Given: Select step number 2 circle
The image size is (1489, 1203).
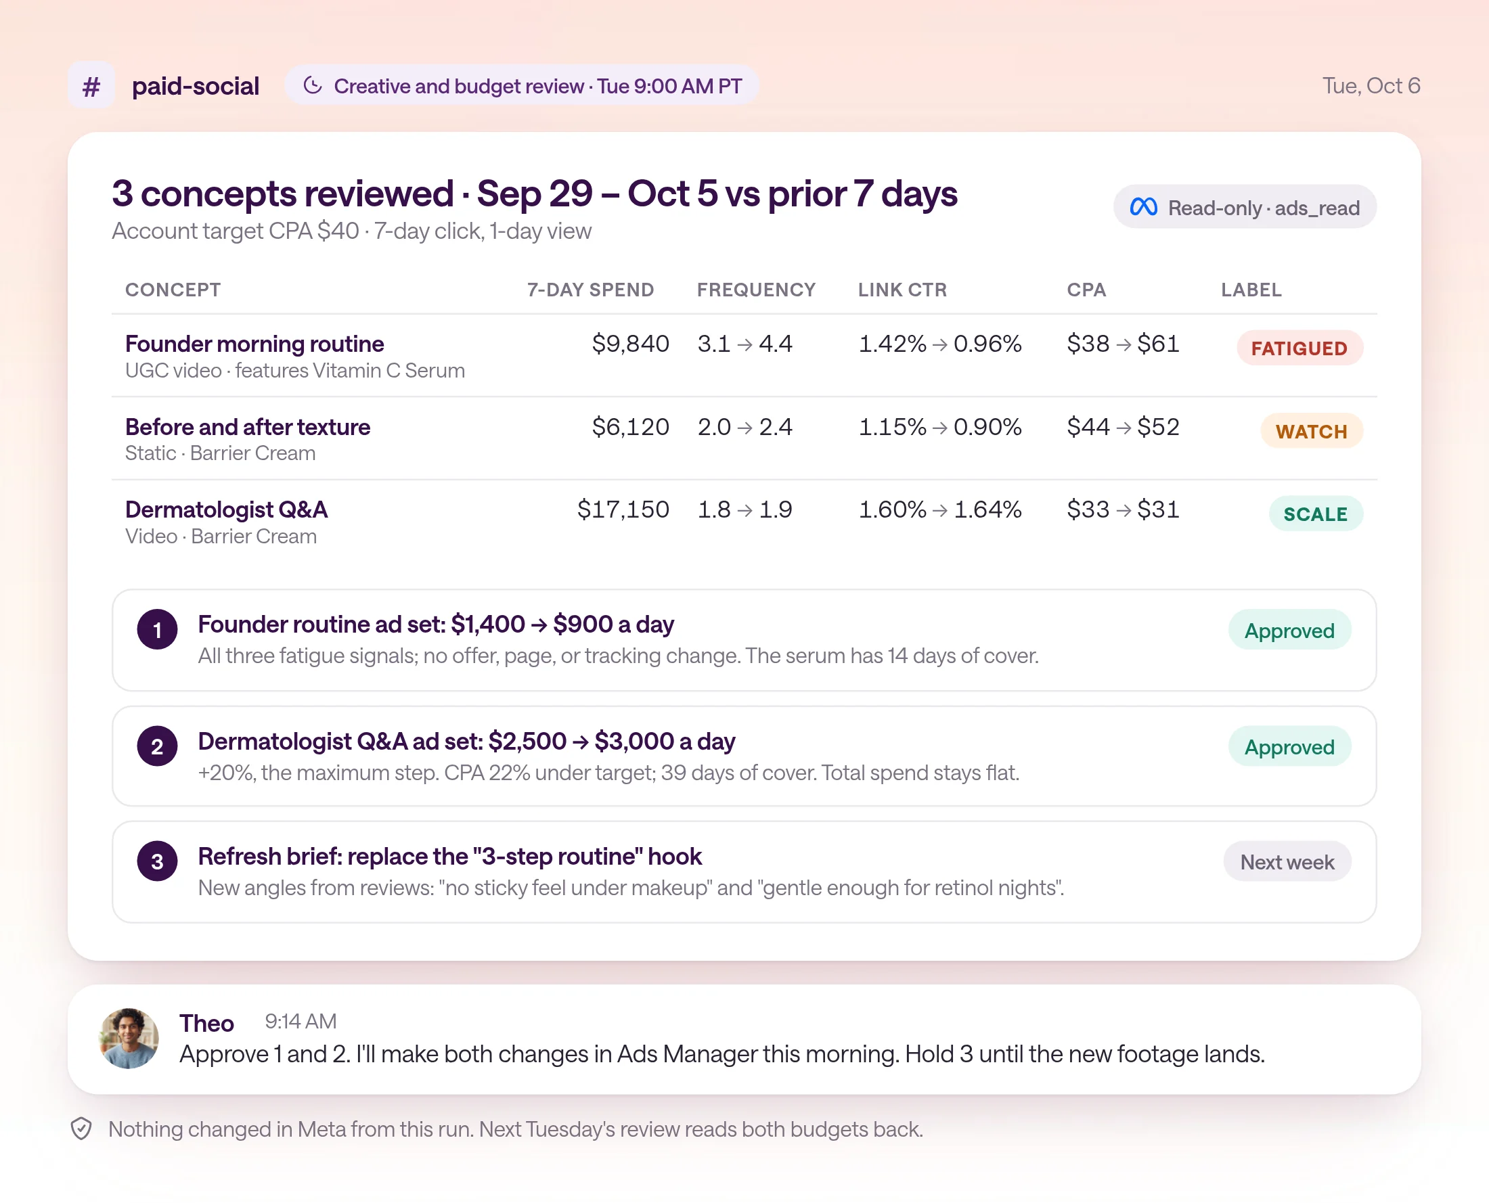Looking at the screenshot, I should pos(157,746).
